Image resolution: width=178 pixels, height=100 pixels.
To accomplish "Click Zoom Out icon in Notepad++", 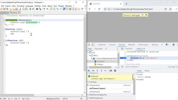I will pos(47,9).
